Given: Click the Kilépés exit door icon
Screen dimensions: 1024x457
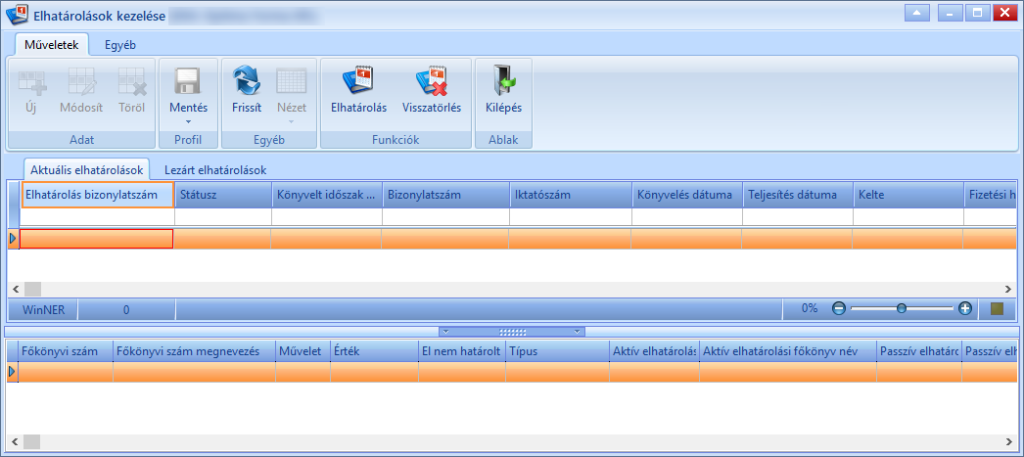Looking at the screenshot, I should [x=503, y=81].
